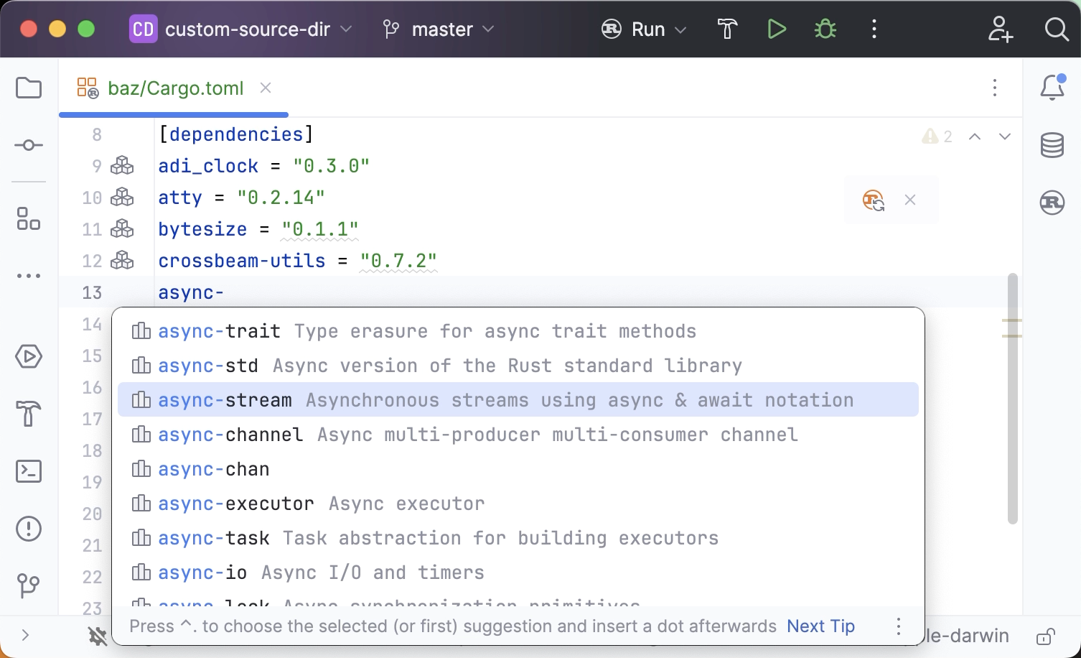Image resolution: width=1081 pixels, height=658 pixels.
Task: Run the app using the green play icon
Action: [777, 29]
